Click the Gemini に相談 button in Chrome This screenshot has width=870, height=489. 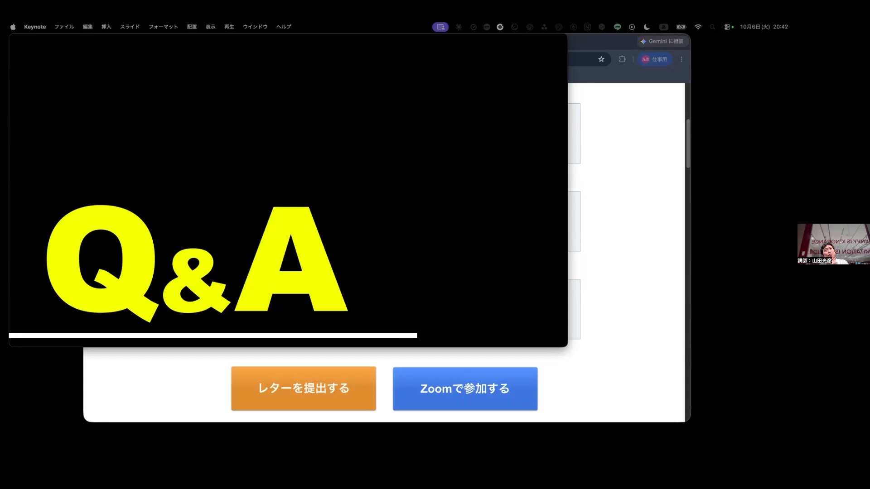click(662, 41)
